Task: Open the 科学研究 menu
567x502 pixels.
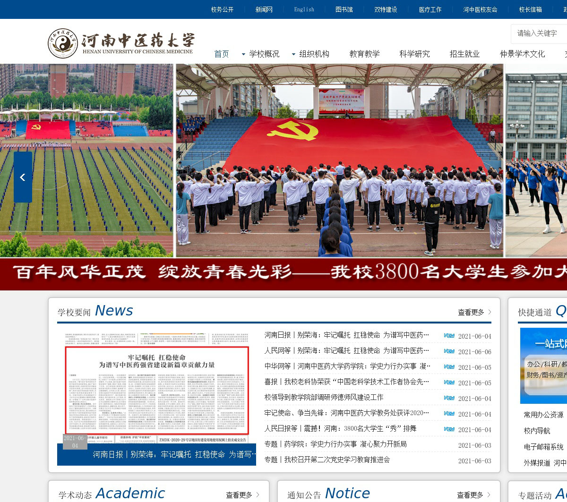Action: 414,54
